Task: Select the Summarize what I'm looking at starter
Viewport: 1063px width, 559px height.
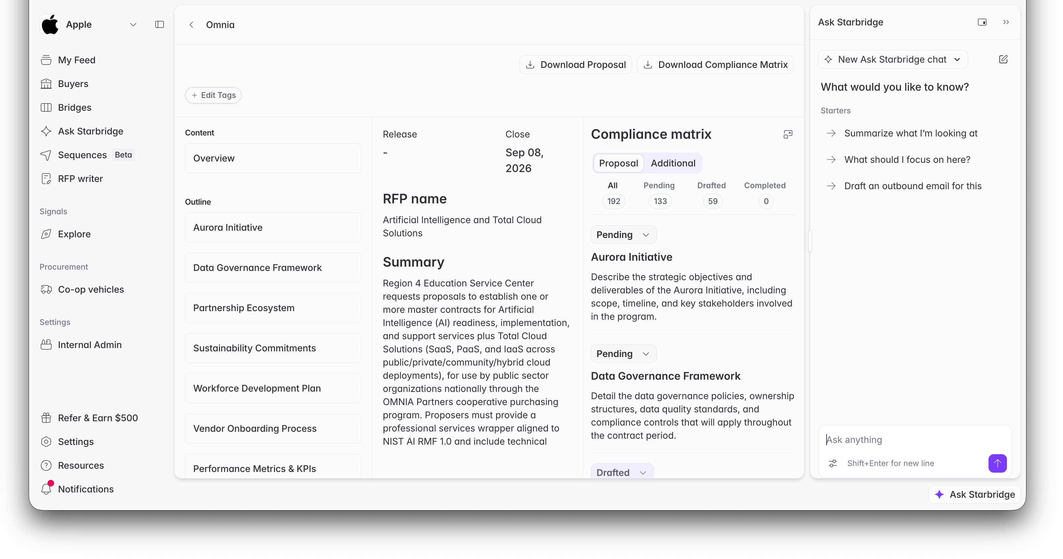Action: click(x=902, y=133)
